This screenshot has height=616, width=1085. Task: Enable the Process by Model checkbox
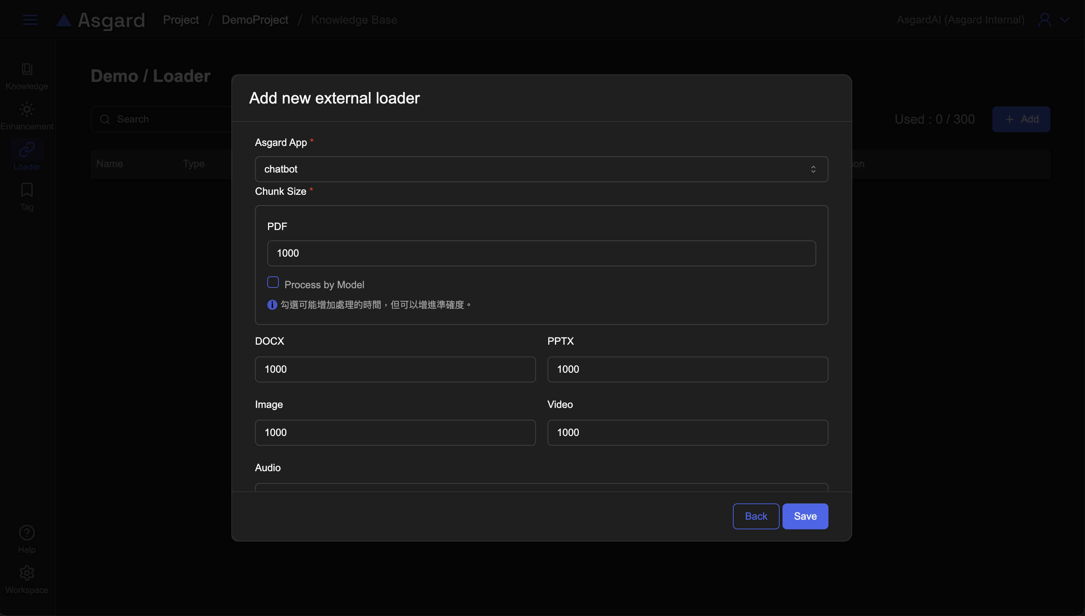pyautogui.click(x=273, y=282)
